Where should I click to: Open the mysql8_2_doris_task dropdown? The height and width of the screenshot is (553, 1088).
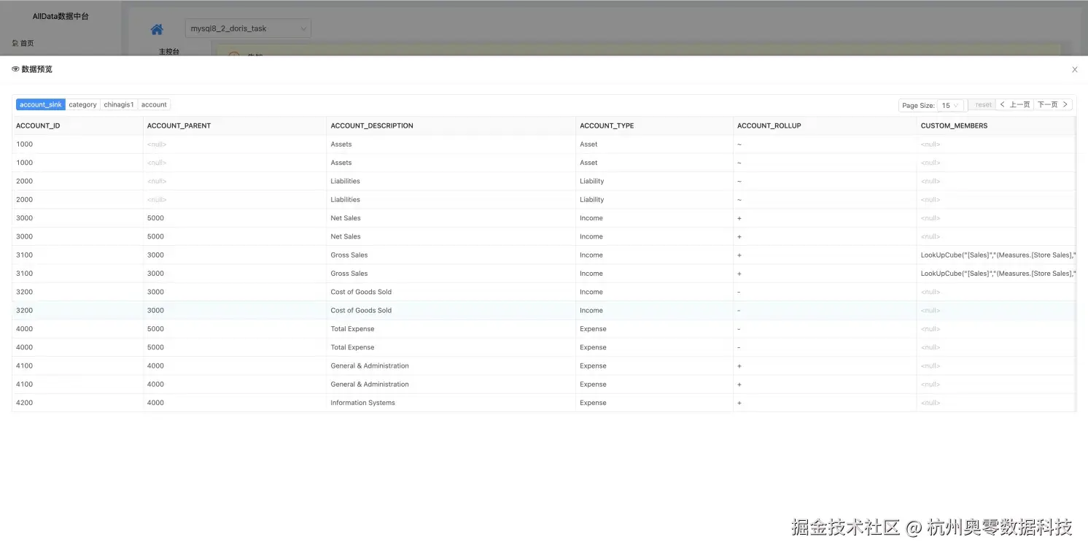point(248,28)
